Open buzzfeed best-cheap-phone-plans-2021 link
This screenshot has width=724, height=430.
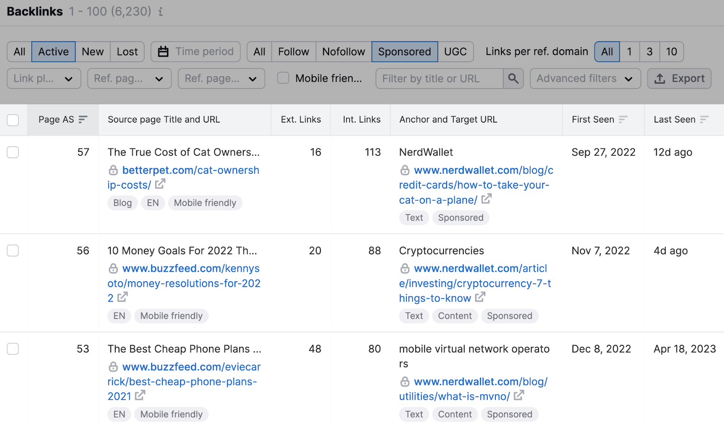[x=184, y=381]
